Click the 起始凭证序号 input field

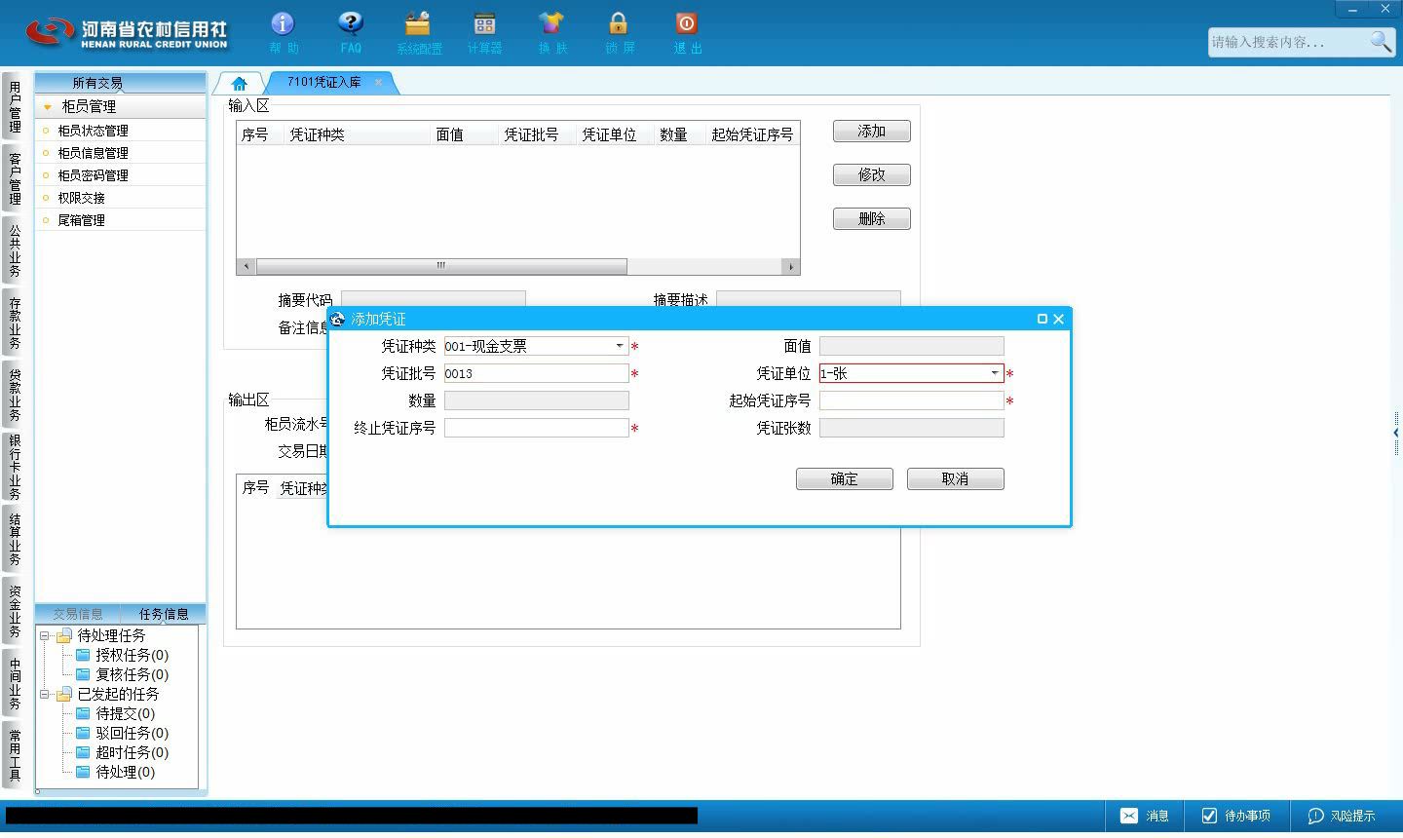911,400
